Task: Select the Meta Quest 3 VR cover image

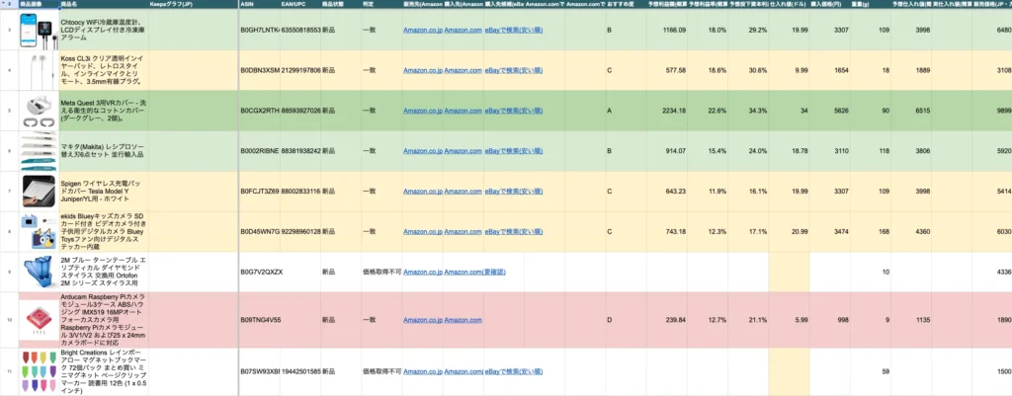Action: click(x=39, y=111)
